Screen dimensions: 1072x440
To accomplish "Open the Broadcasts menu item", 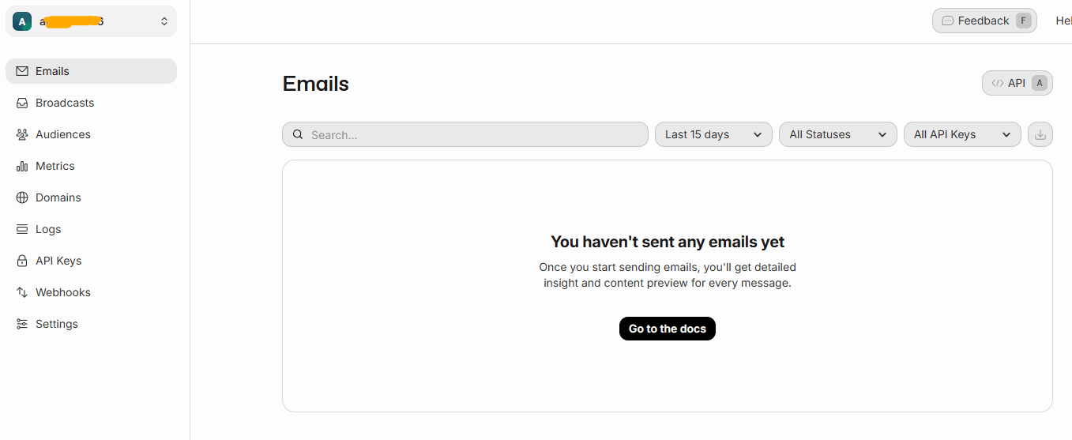I will click(65, 103).
